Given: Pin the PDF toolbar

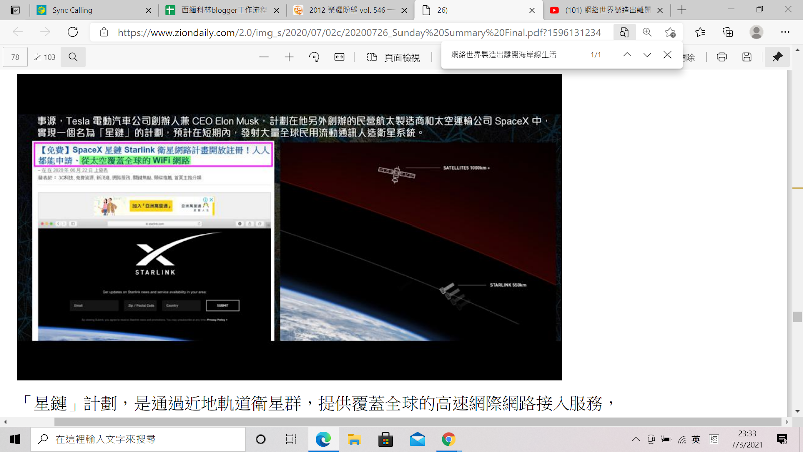Looking at the screenshot, I should coord(777,57).
